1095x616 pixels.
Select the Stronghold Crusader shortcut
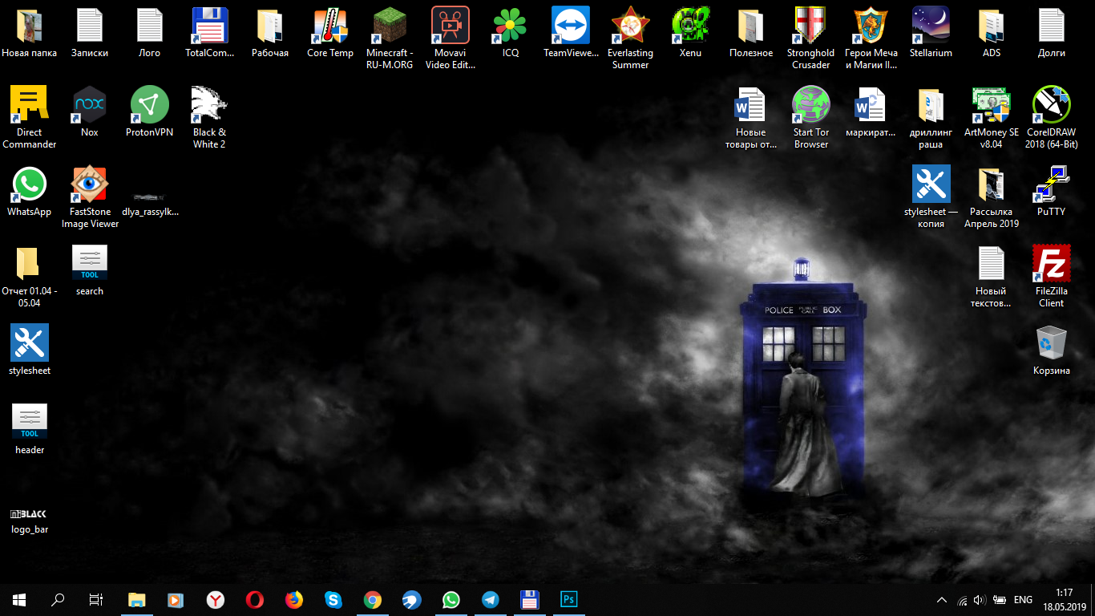[811, 26]
